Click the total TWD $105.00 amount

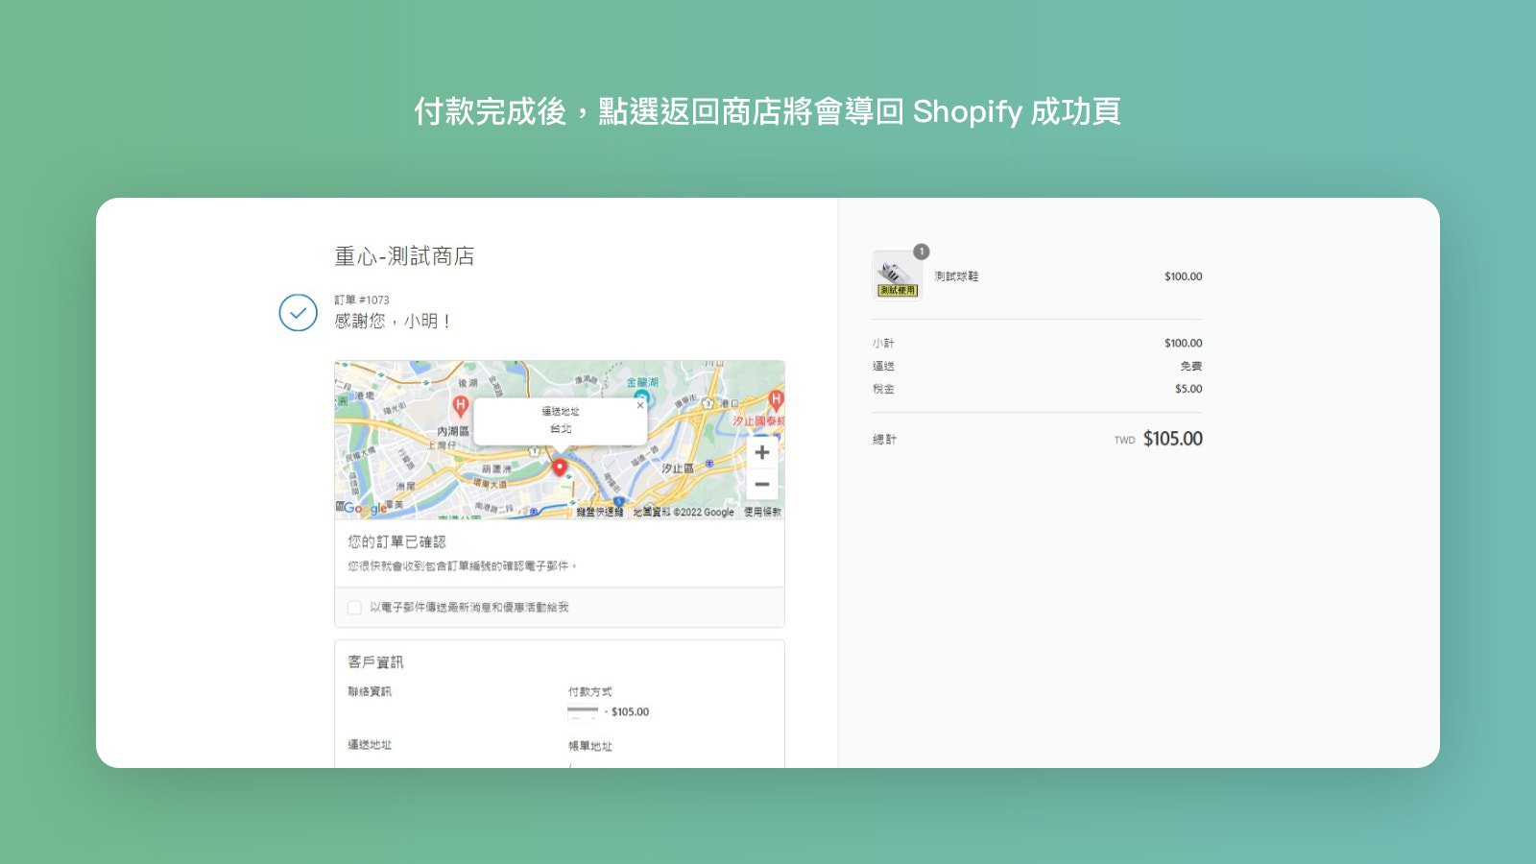(1172, 439)
